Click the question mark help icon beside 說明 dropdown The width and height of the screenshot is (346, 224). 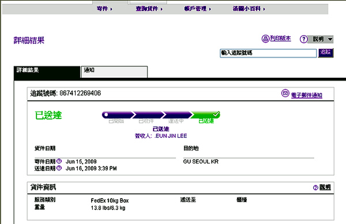coord(304,39)
